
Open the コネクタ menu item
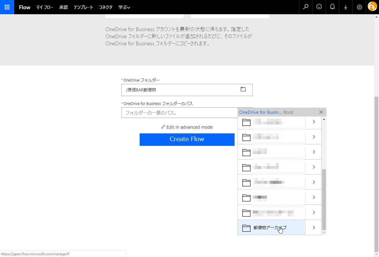(106, 7)
